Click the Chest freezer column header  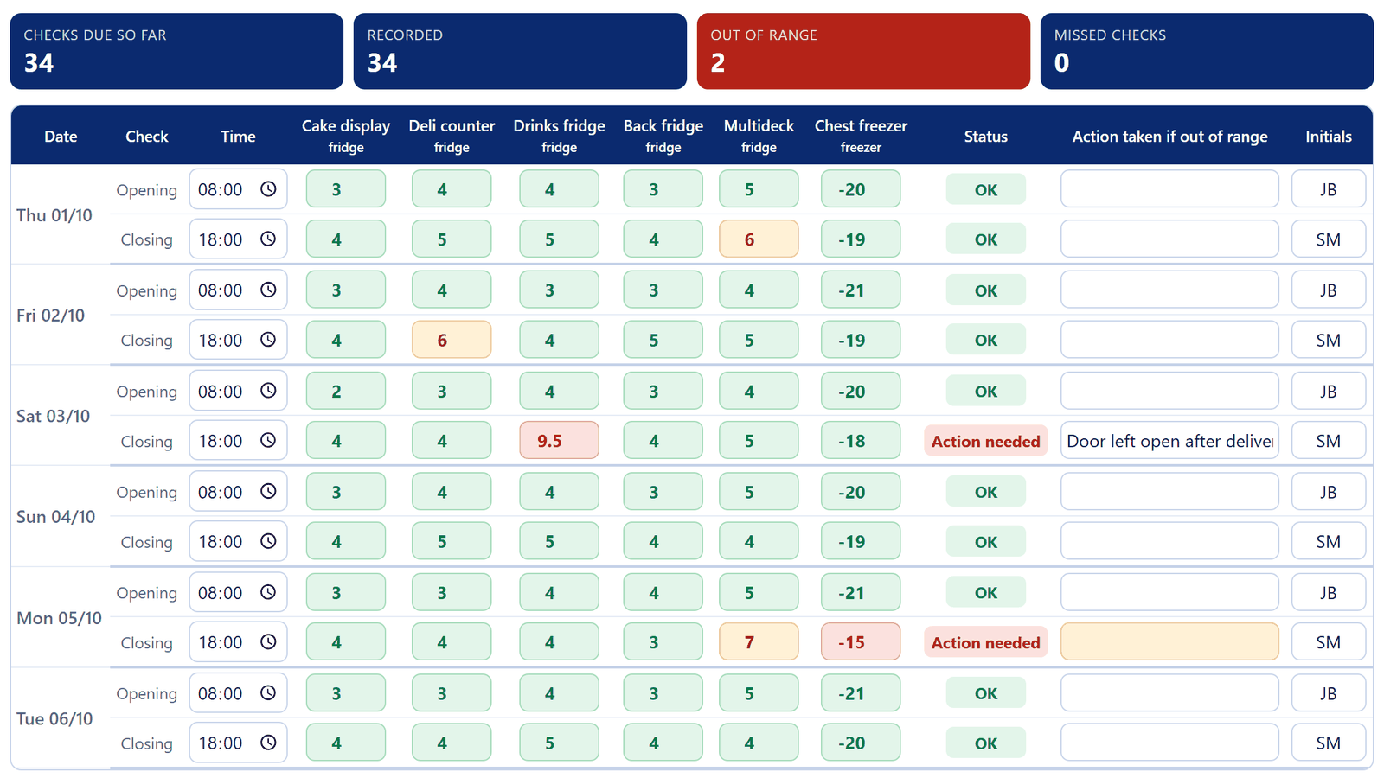tap(861, 136)
